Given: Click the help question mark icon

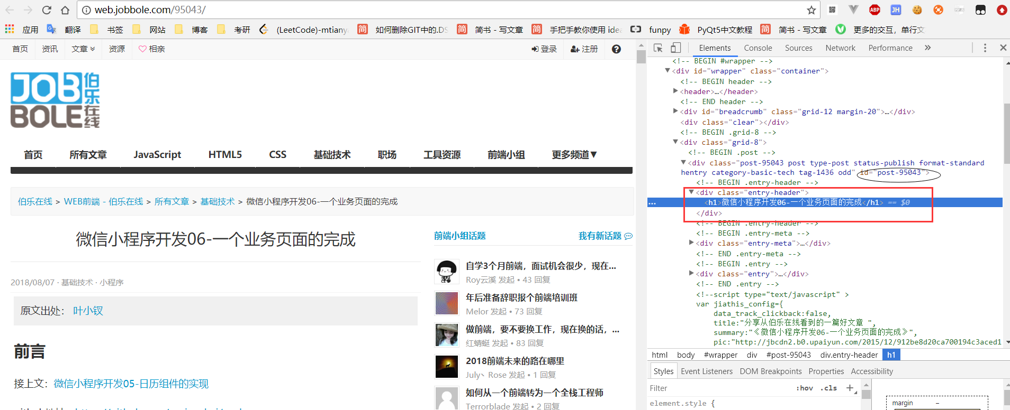Looking at the screenshot, I should point(616,49).
